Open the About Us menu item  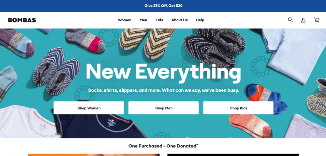[x=180, y=20]
